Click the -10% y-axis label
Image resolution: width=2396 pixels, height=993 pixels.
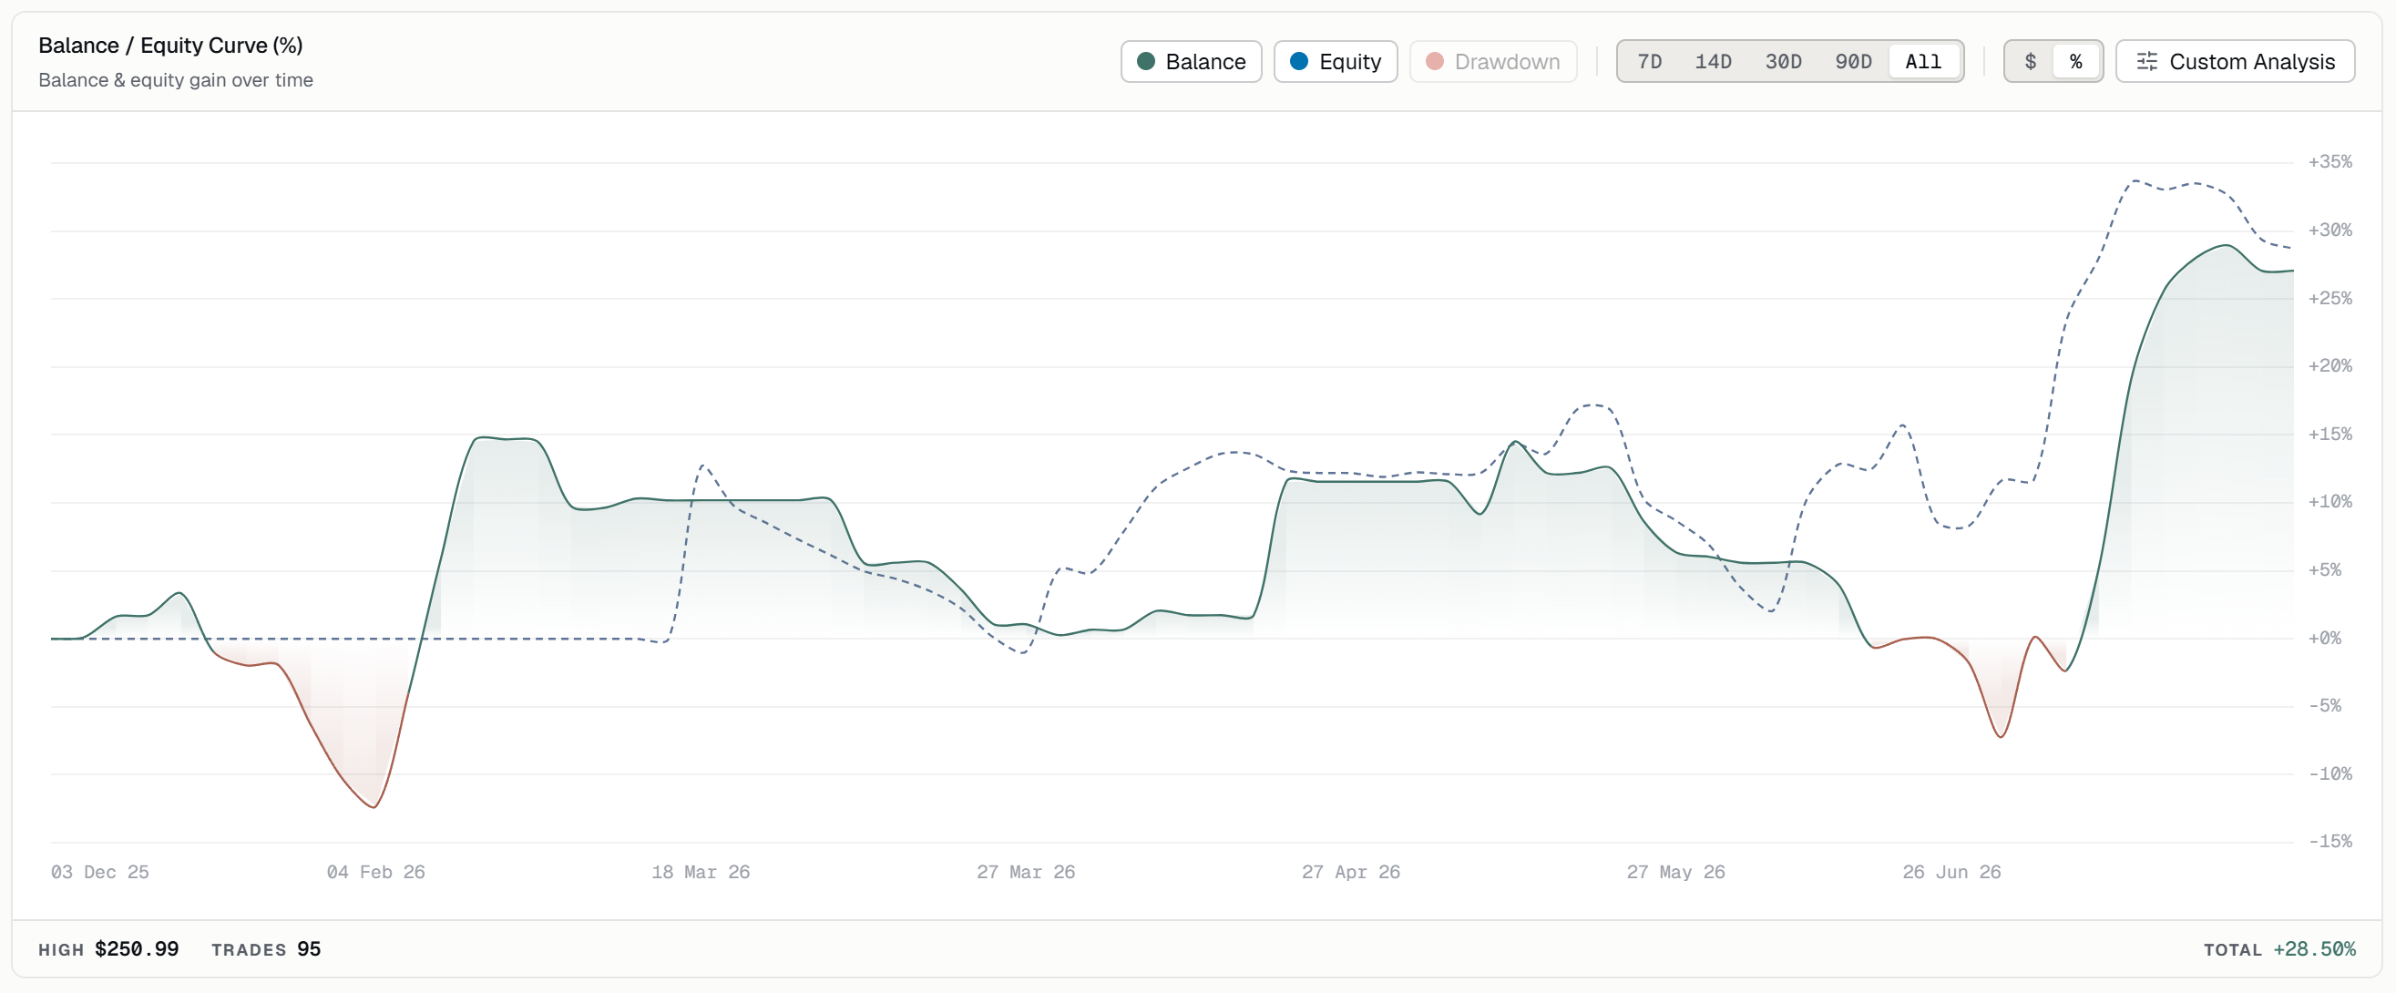click(2330, 773)
